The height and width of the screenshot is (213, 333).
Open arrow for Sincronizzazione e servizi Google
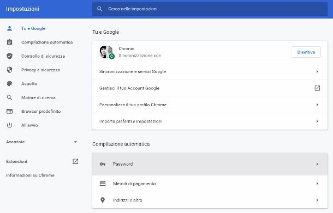click(317, 72)
